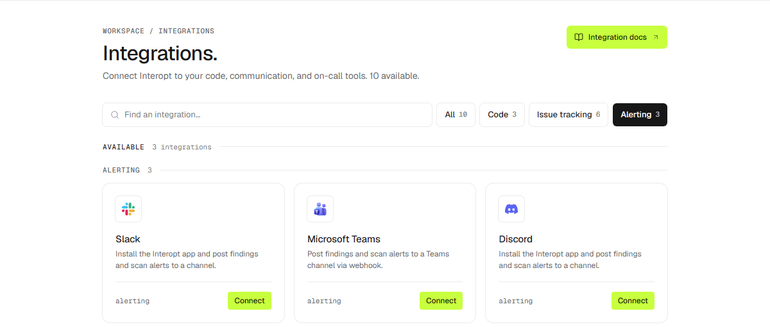
Task: Click the alerting tag on Discord card
Action: click(x=516, y=301)
